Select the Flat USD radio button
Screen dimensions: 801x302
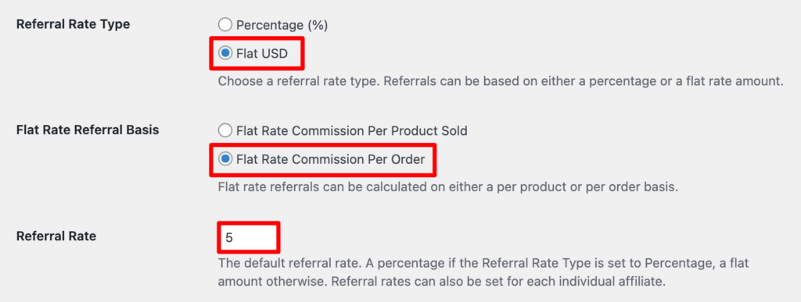click(224, 53)
